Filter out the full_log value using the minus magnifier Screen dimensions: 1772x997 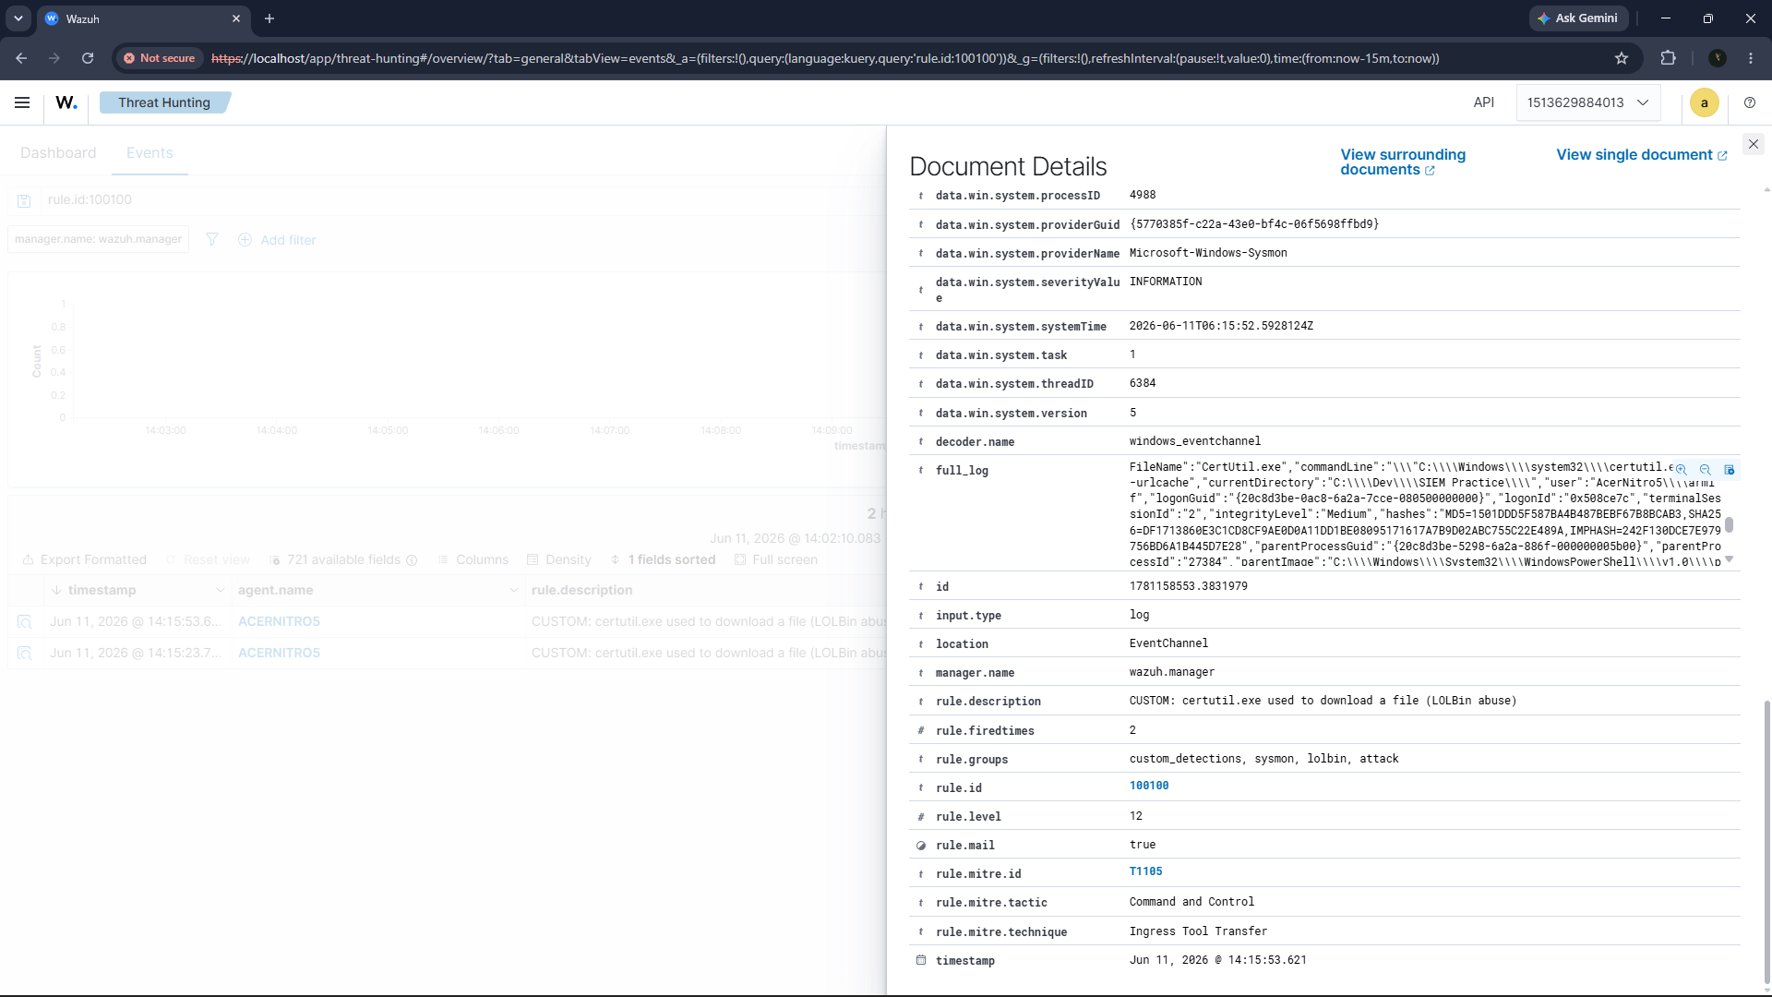point(1706,470)
